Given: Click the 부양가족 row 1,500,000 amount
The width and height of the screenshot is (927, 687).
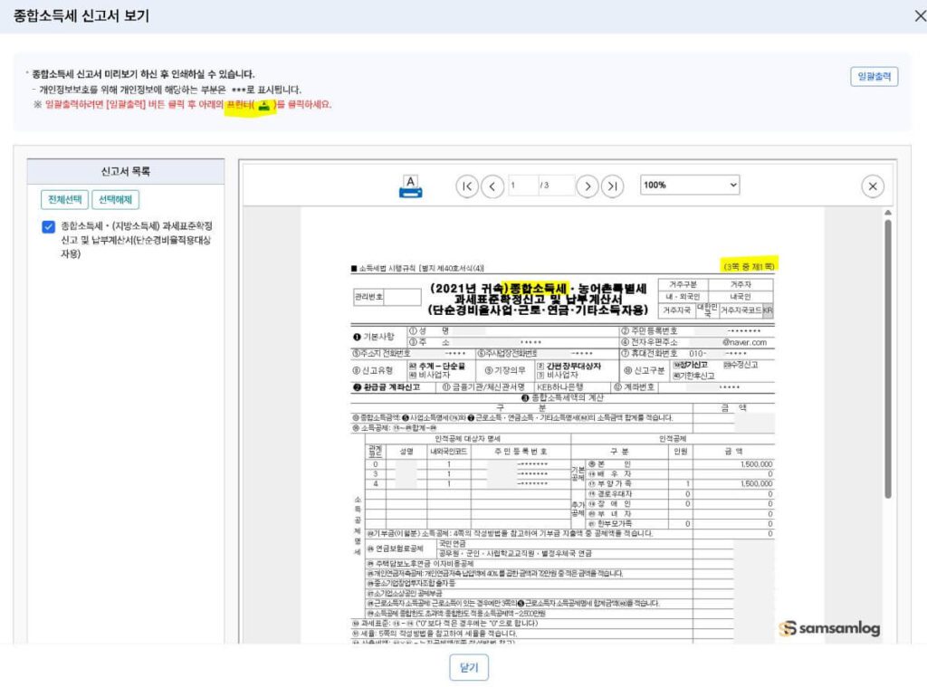Looking at the screenshot, I should pos(756,483).
